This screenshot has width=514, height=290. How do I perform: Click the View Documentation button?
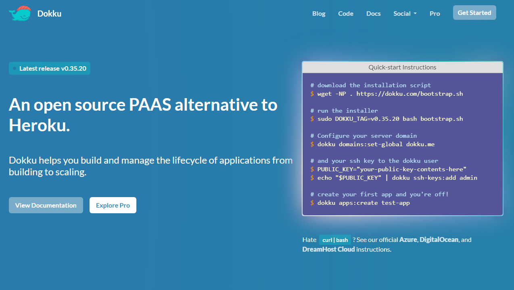(46, 205)
